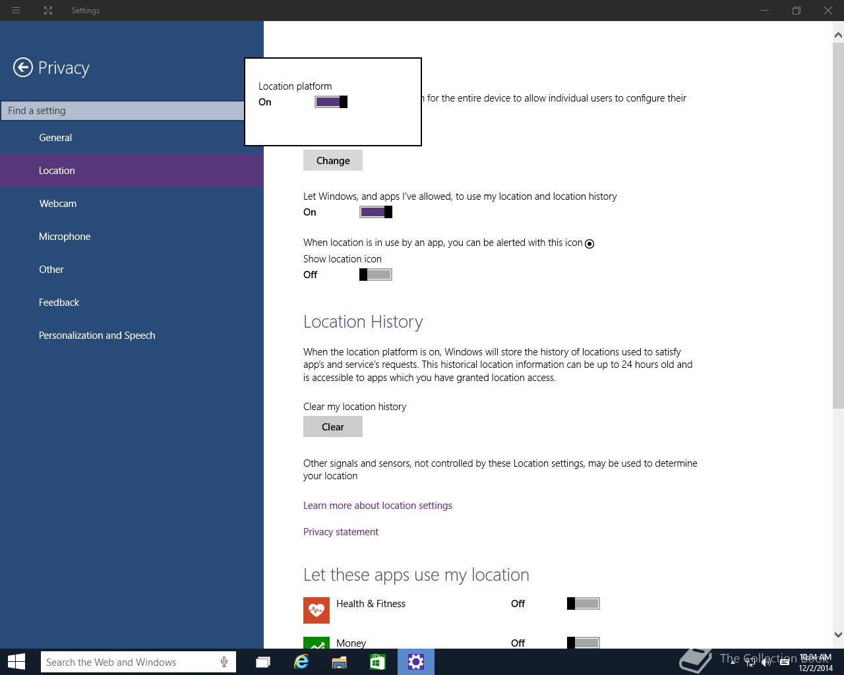844x675 pixels.
Task: Click the Money app icon
Action: 316,643
